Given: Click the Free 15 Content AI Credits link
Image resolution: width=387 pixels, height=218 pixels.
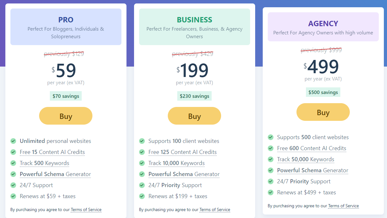Looking at the screenshot, I should (52, 152).
